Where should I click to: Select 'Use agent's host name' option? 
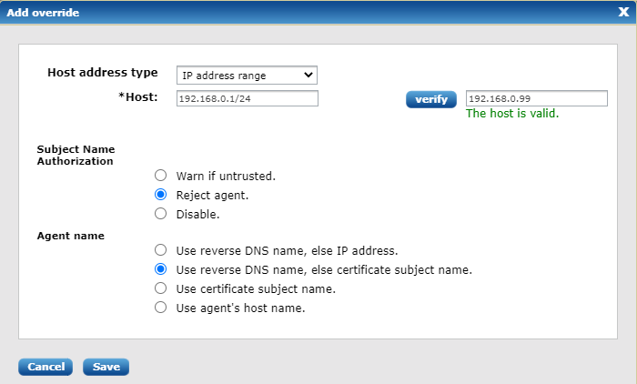161,308
